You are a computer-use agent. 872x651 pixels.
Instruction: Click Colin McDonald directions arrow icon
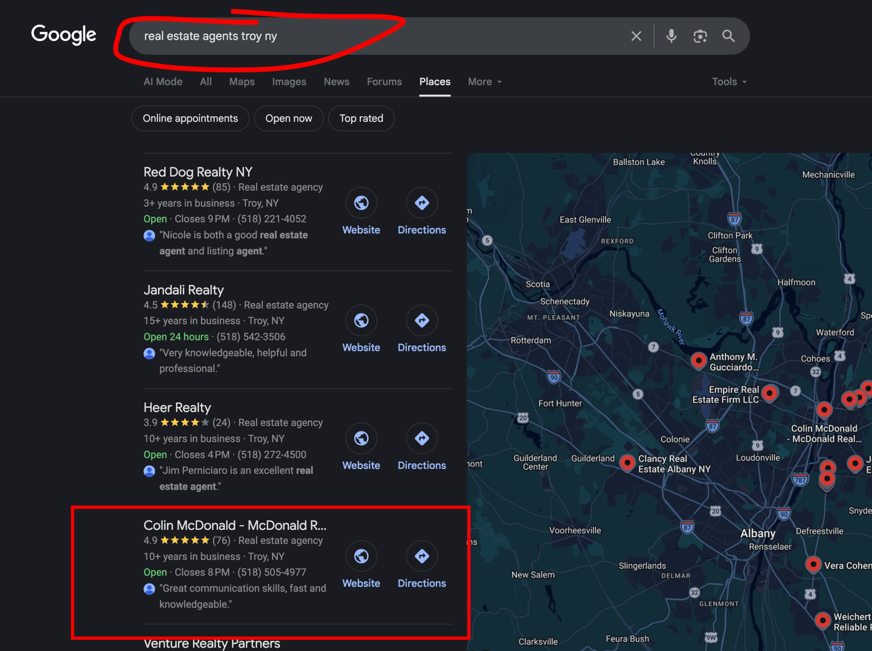pos(422,556)
